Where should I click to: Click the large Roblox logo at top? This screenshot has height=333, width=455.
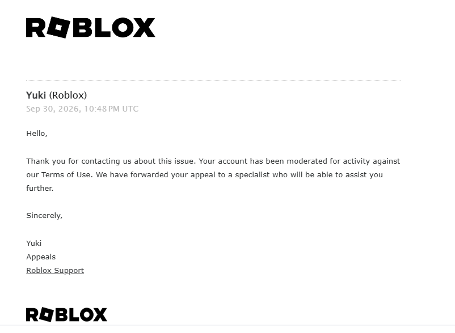coord(91,28)
